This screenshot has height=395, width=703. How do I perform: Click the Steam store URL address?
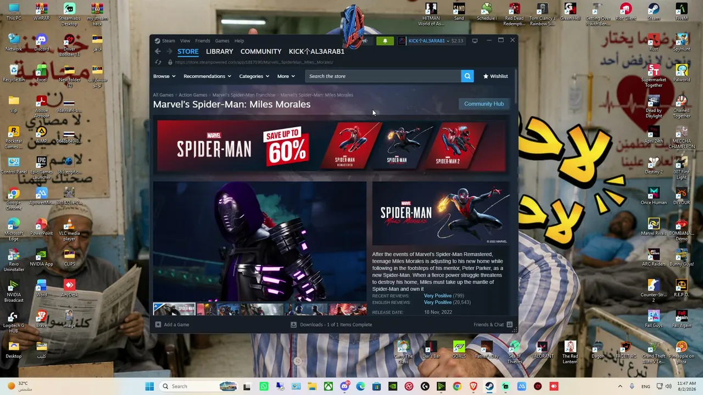(254, 62)
